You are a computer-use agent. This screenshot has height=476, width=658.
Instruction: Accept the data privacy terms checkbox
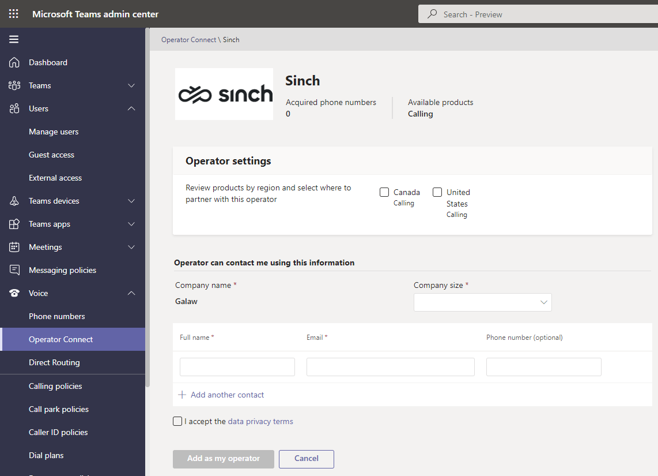[177, 421]
